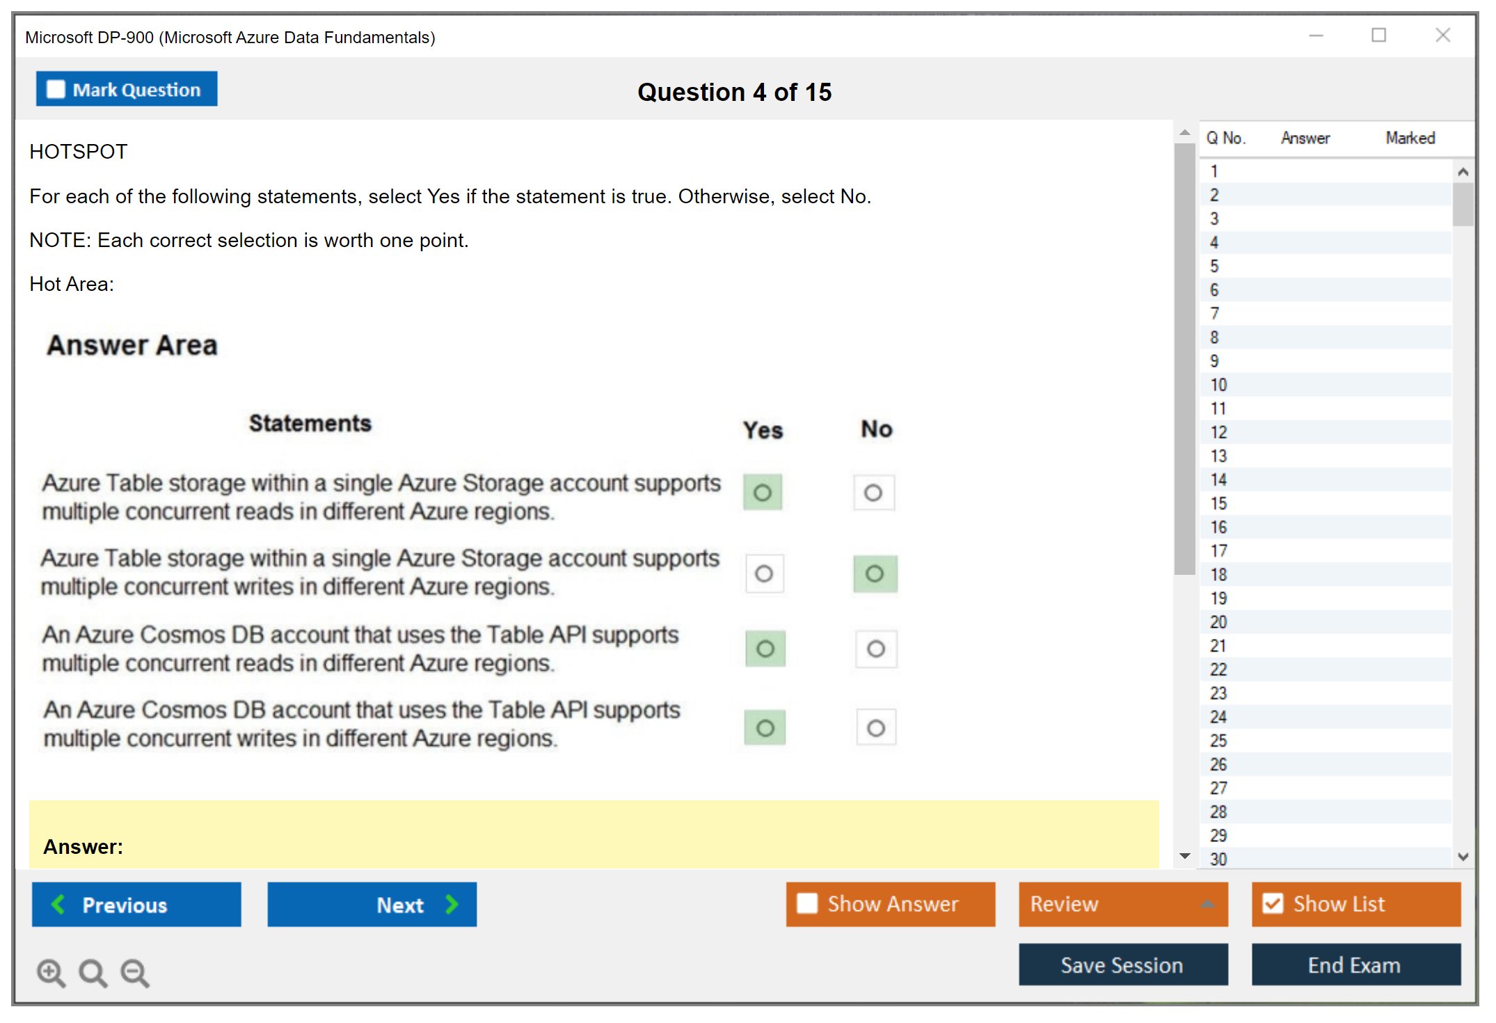Click the Marked column header

click(1410, 138)
